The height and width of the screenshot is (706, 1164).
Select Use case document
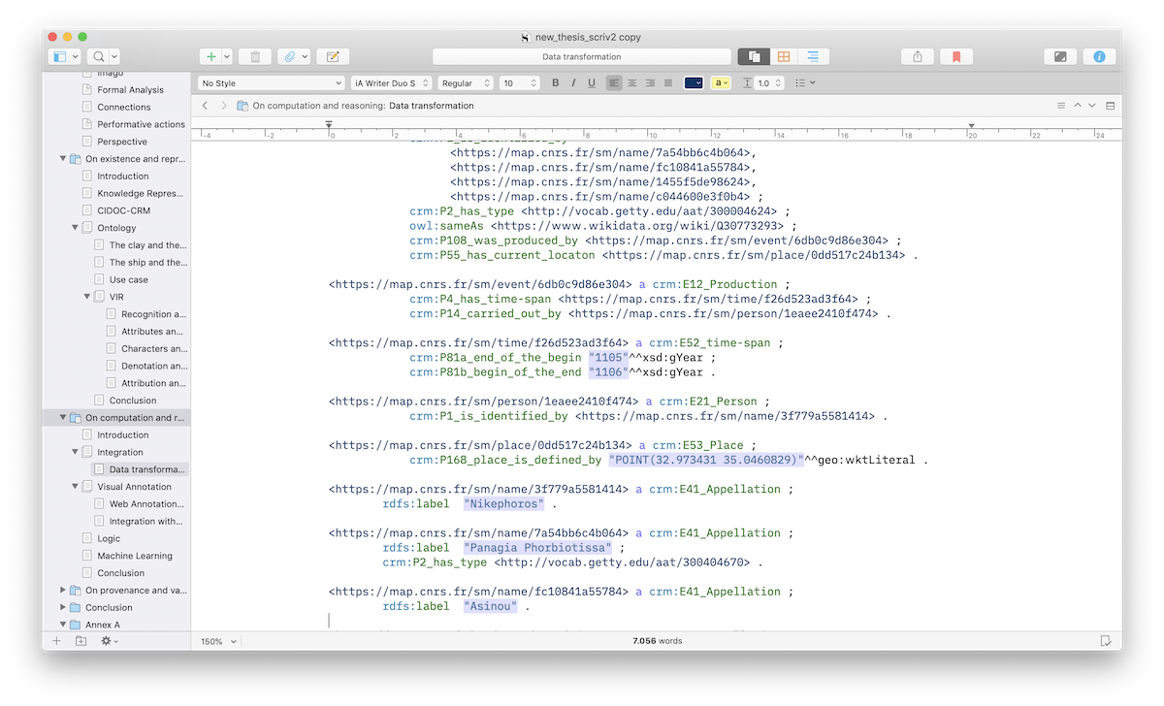pyautogui.click(x=129, y=279)
